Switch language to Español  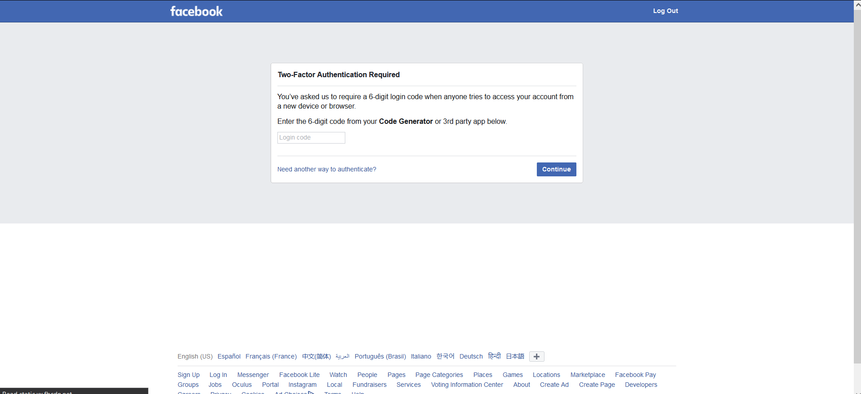tap(229, 356)
